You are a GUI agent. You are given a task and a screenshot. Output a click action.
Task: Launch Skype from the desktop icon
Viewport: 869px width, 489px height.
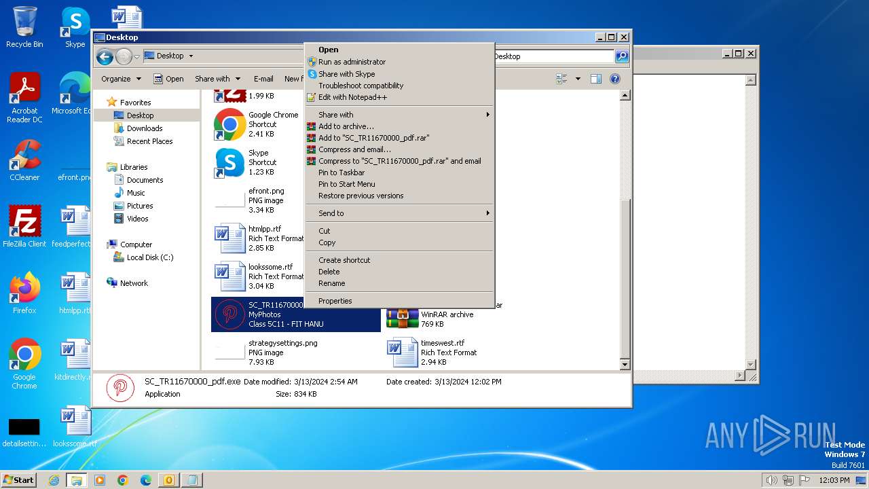[x=75, y=27]
